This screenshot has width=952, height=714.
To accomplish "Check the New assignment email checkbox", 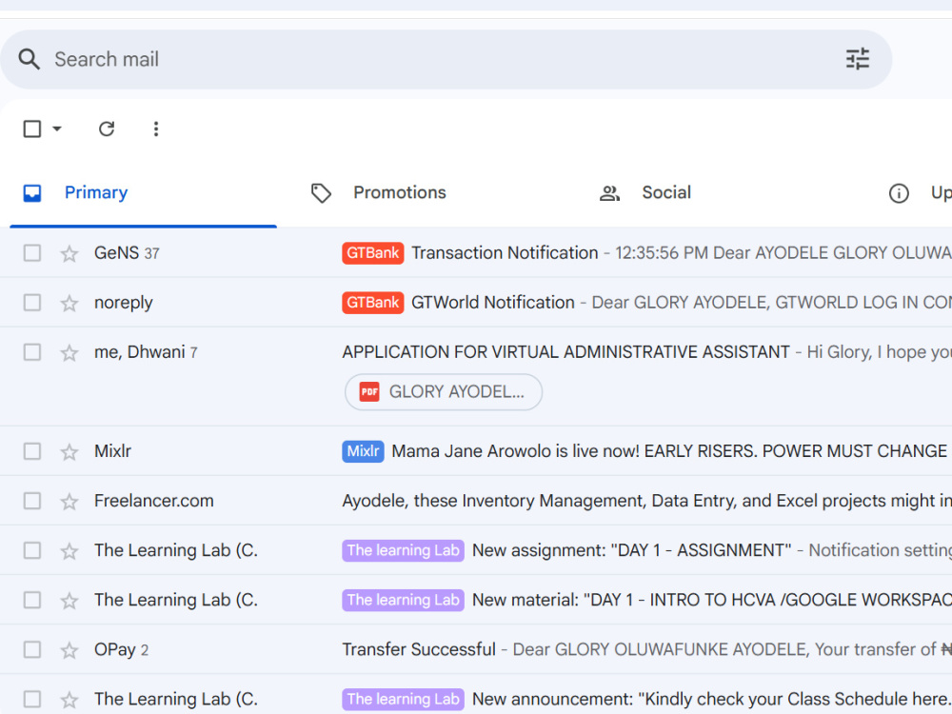I will pos(32,550).
